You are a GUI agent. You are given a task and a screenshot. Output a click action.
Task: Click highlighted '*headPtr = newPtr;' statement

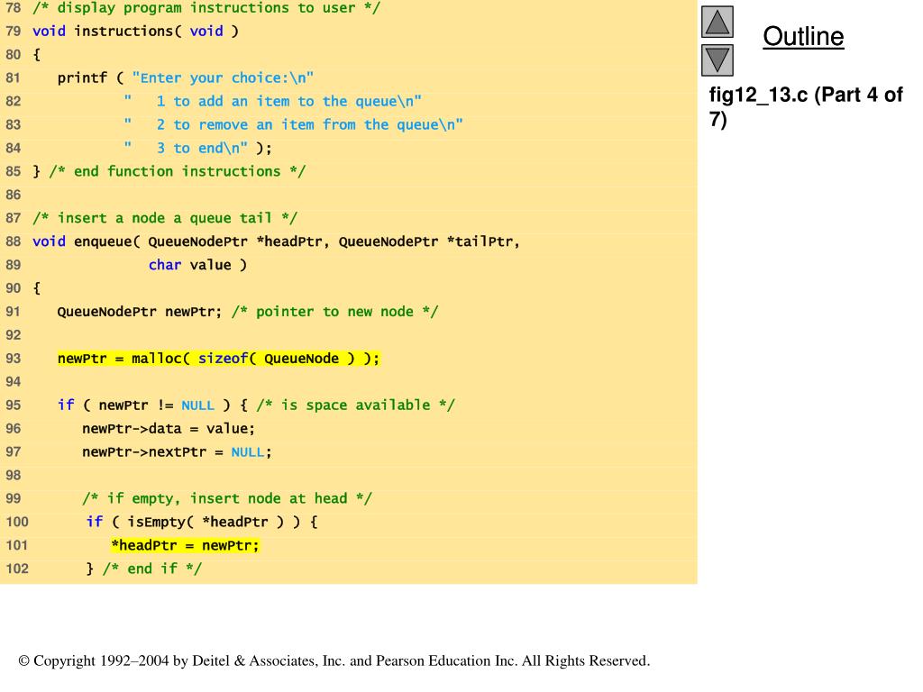tap(185, 545)
